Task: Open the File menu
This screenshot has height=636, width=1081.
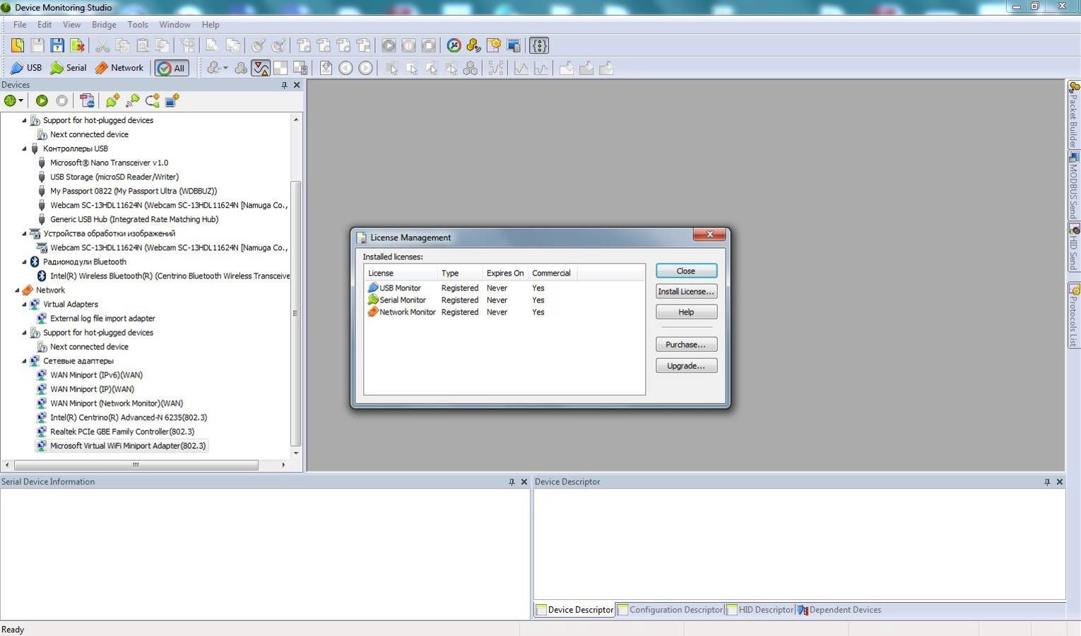Action: [x=20, y=24]
